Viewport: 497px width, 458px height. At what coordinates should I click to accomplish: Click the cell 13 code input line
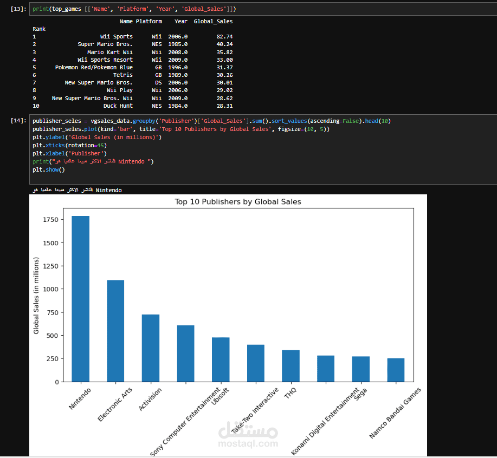click(263, 9)
